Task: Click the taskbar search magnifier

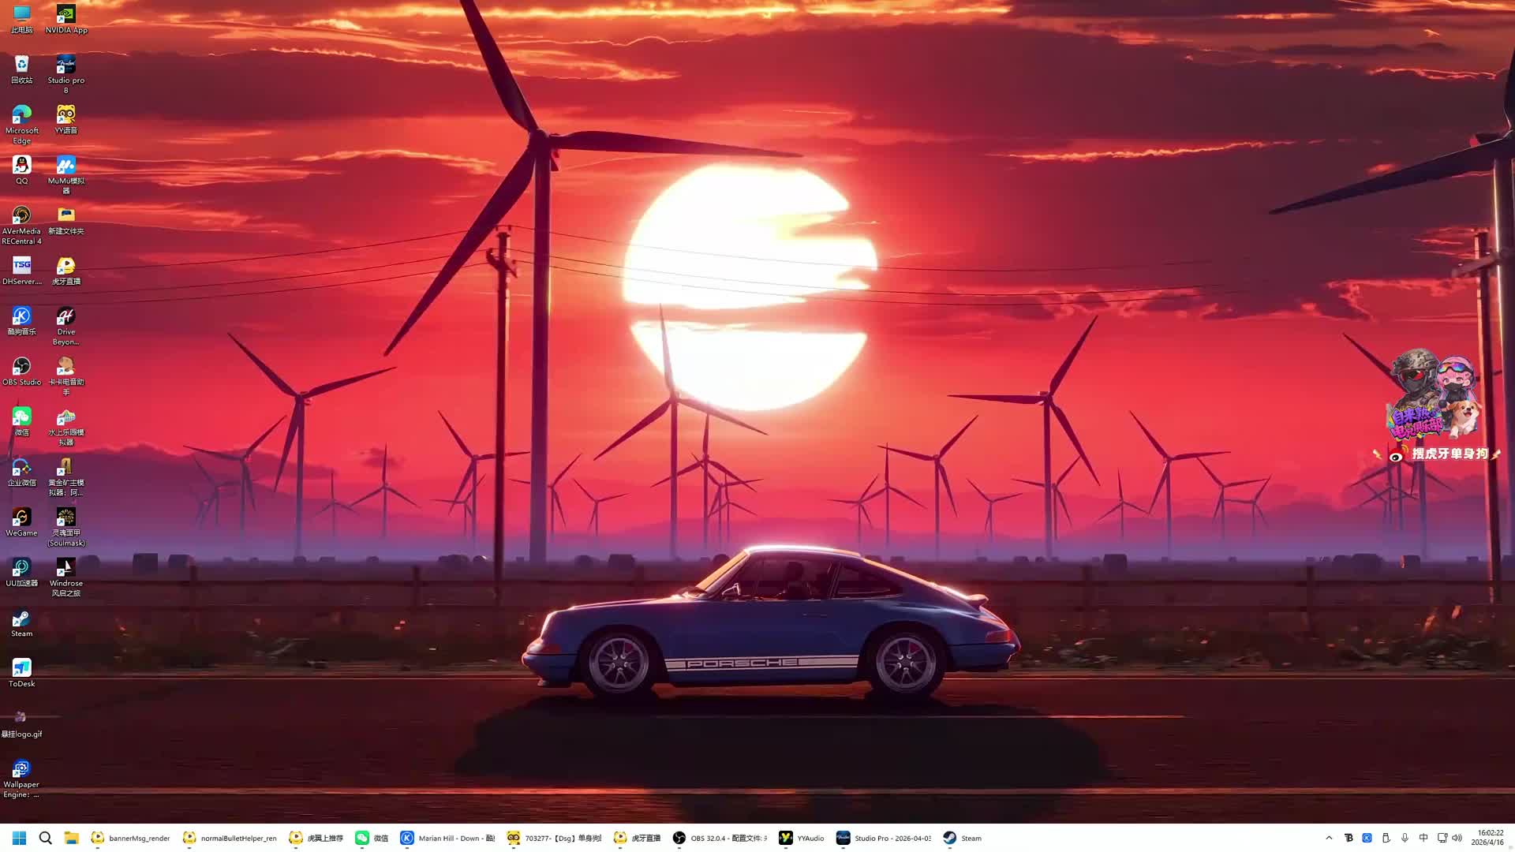Action: coord(46,838)
